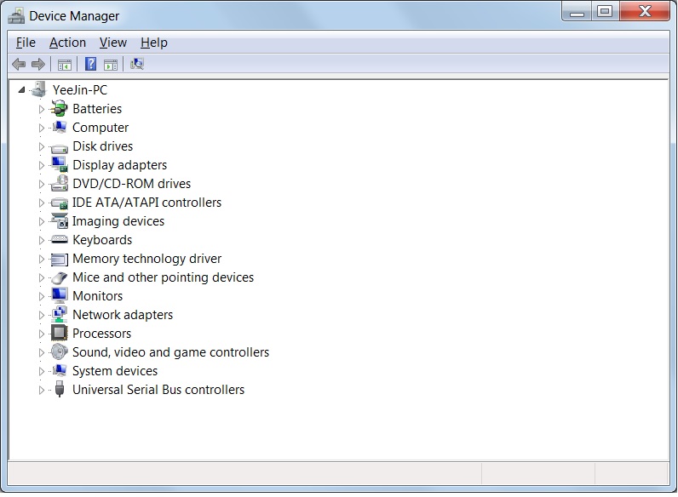This screenshot has width=678, height=497.
Task: Select Universal Serial Bus controllers label
Action: coord(158,390)
